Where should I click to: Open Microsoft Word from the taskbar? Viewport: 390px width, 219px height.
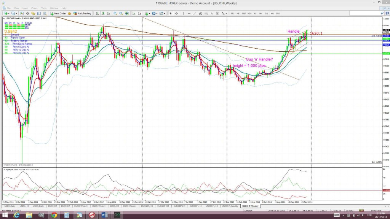(x=104, y=215)
